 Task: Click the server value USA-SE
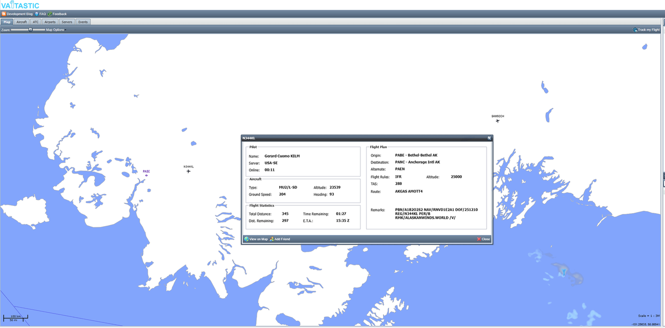pyautogui.click(x=271, y=163)
